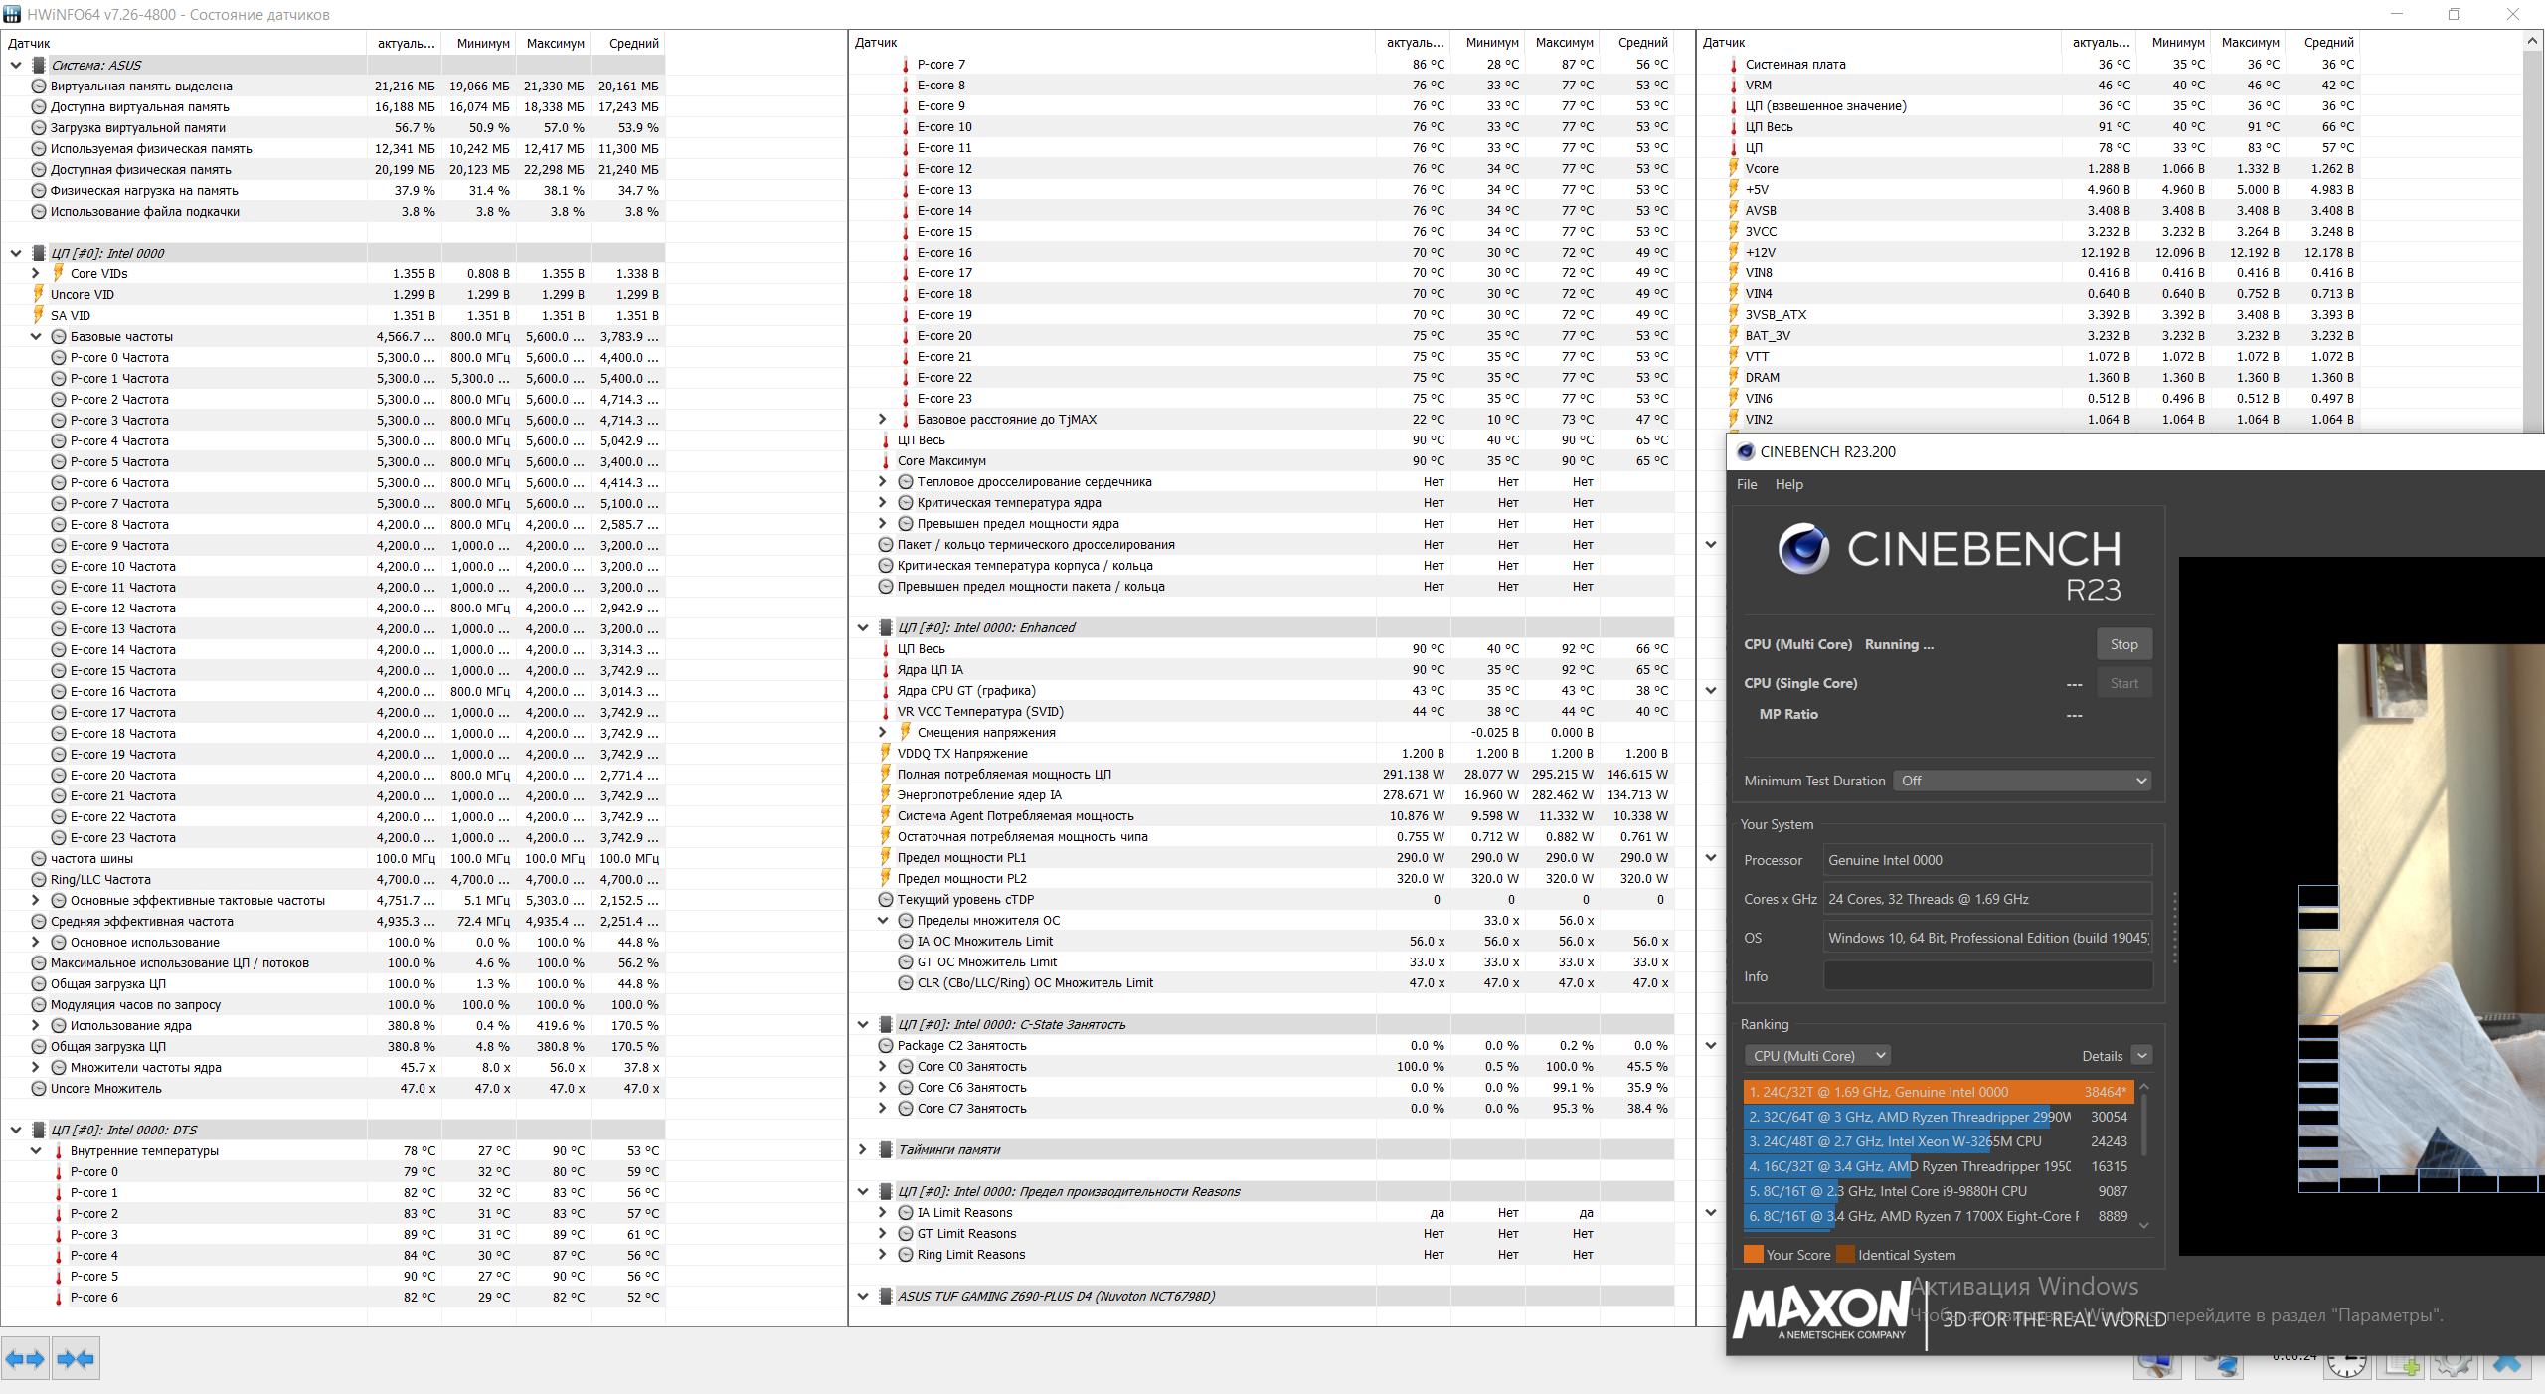Click the collapse columns arrows icon

(x=76, y=1358)
